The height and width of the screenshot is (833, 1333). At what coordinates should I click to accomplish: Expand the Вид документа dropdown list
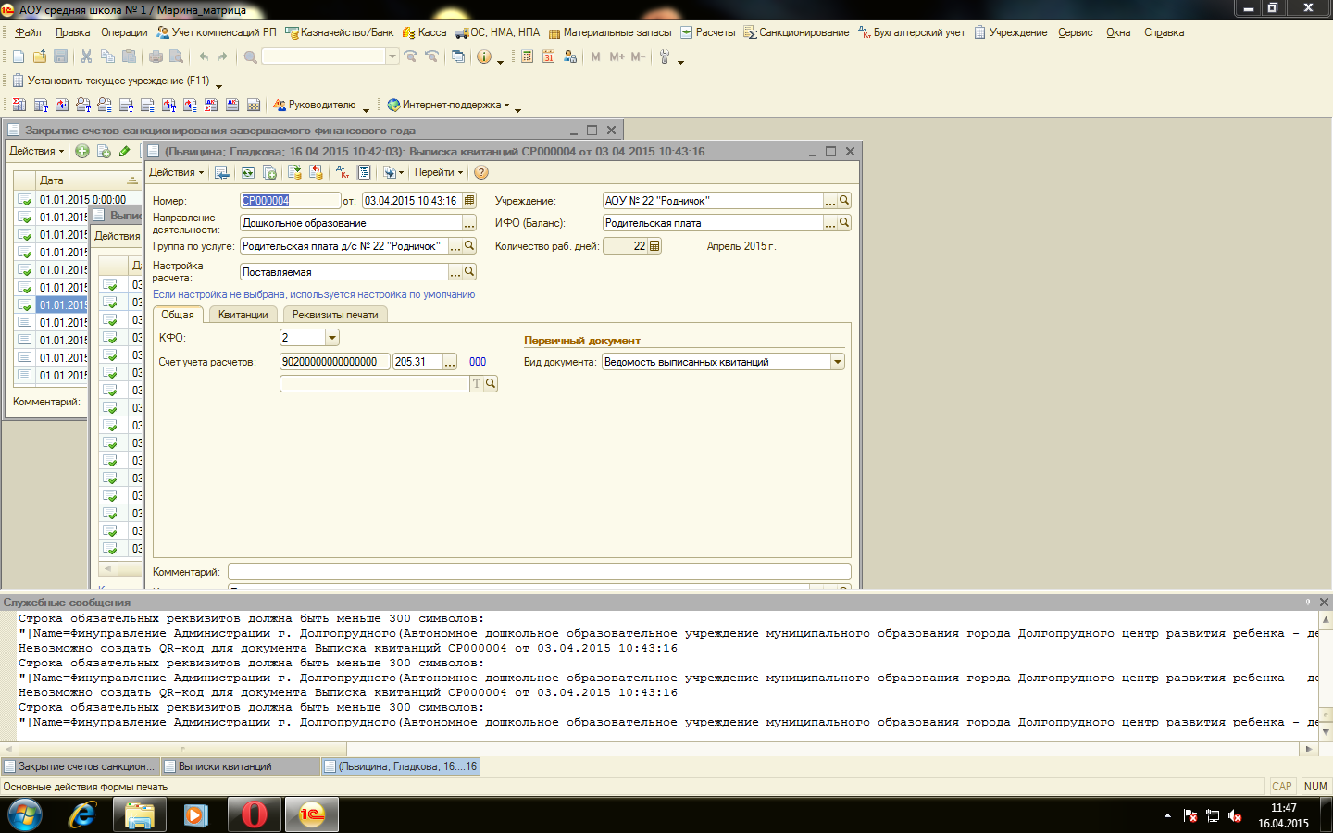(838, 362)
